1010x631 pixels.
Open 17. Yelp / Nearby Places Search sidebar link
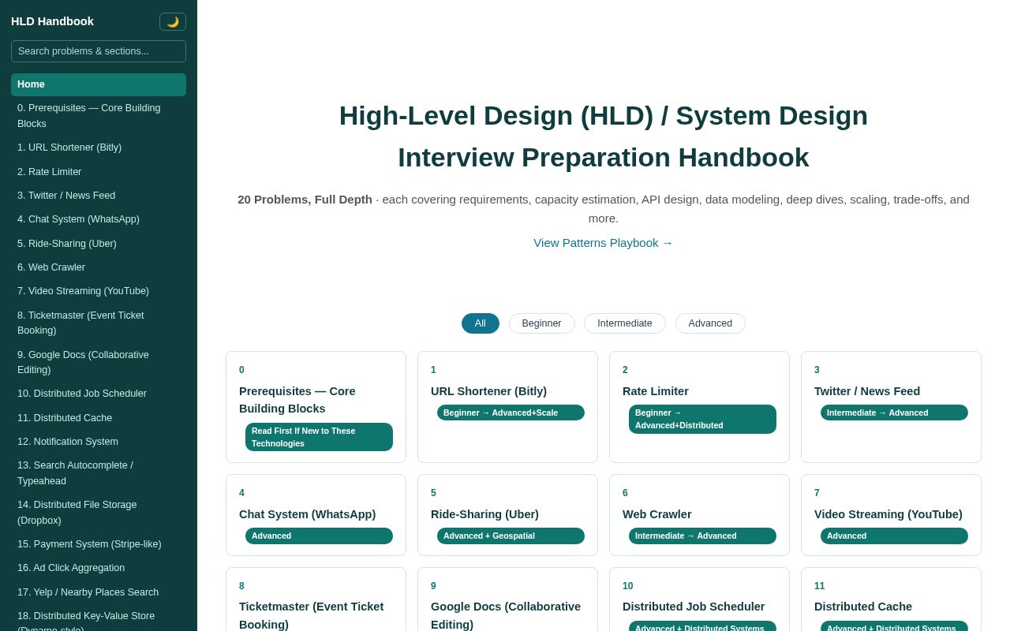[99, 592]
